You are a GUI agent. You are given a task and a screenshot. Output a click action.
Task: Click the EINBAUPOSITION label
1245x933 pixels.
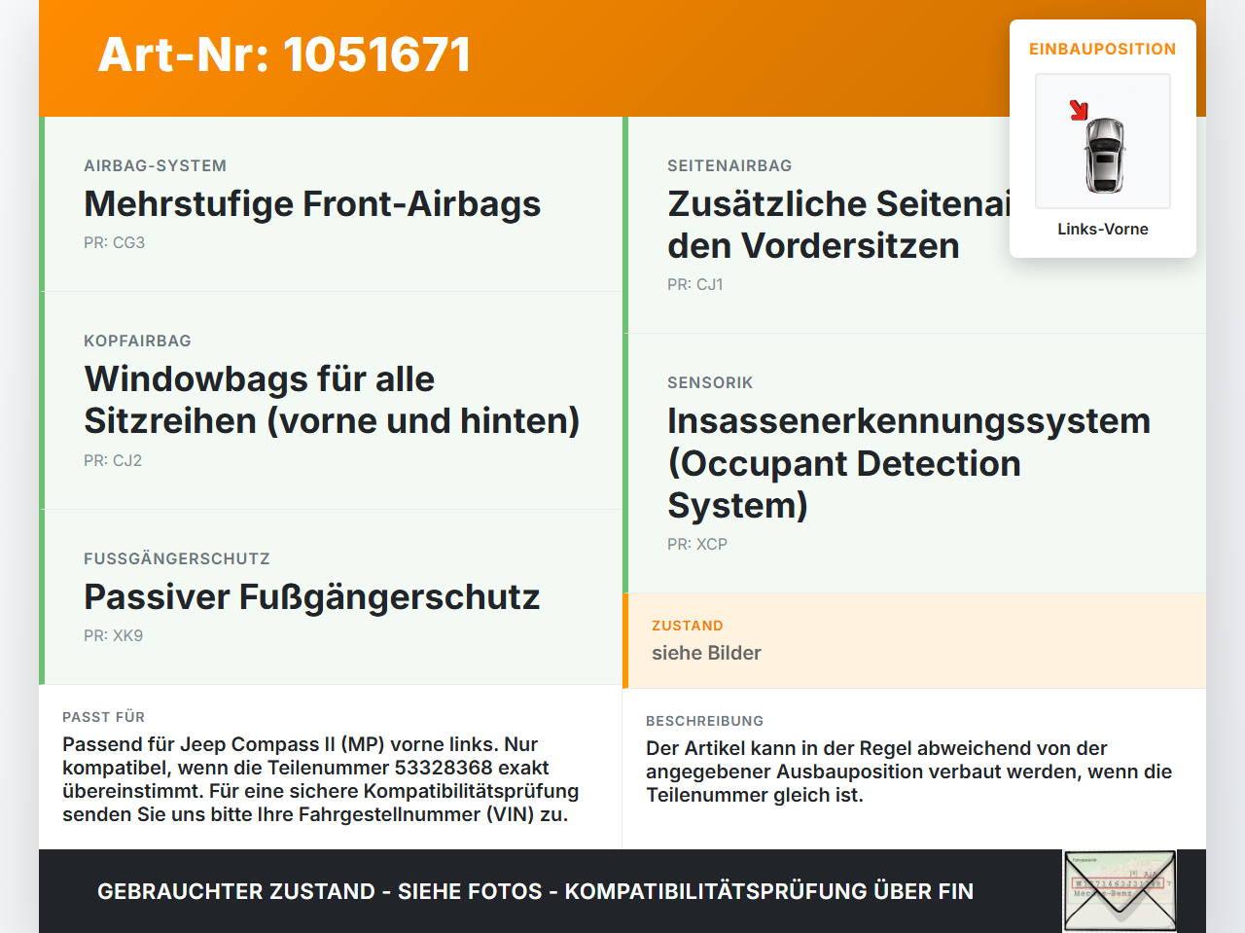(1103, 49)
